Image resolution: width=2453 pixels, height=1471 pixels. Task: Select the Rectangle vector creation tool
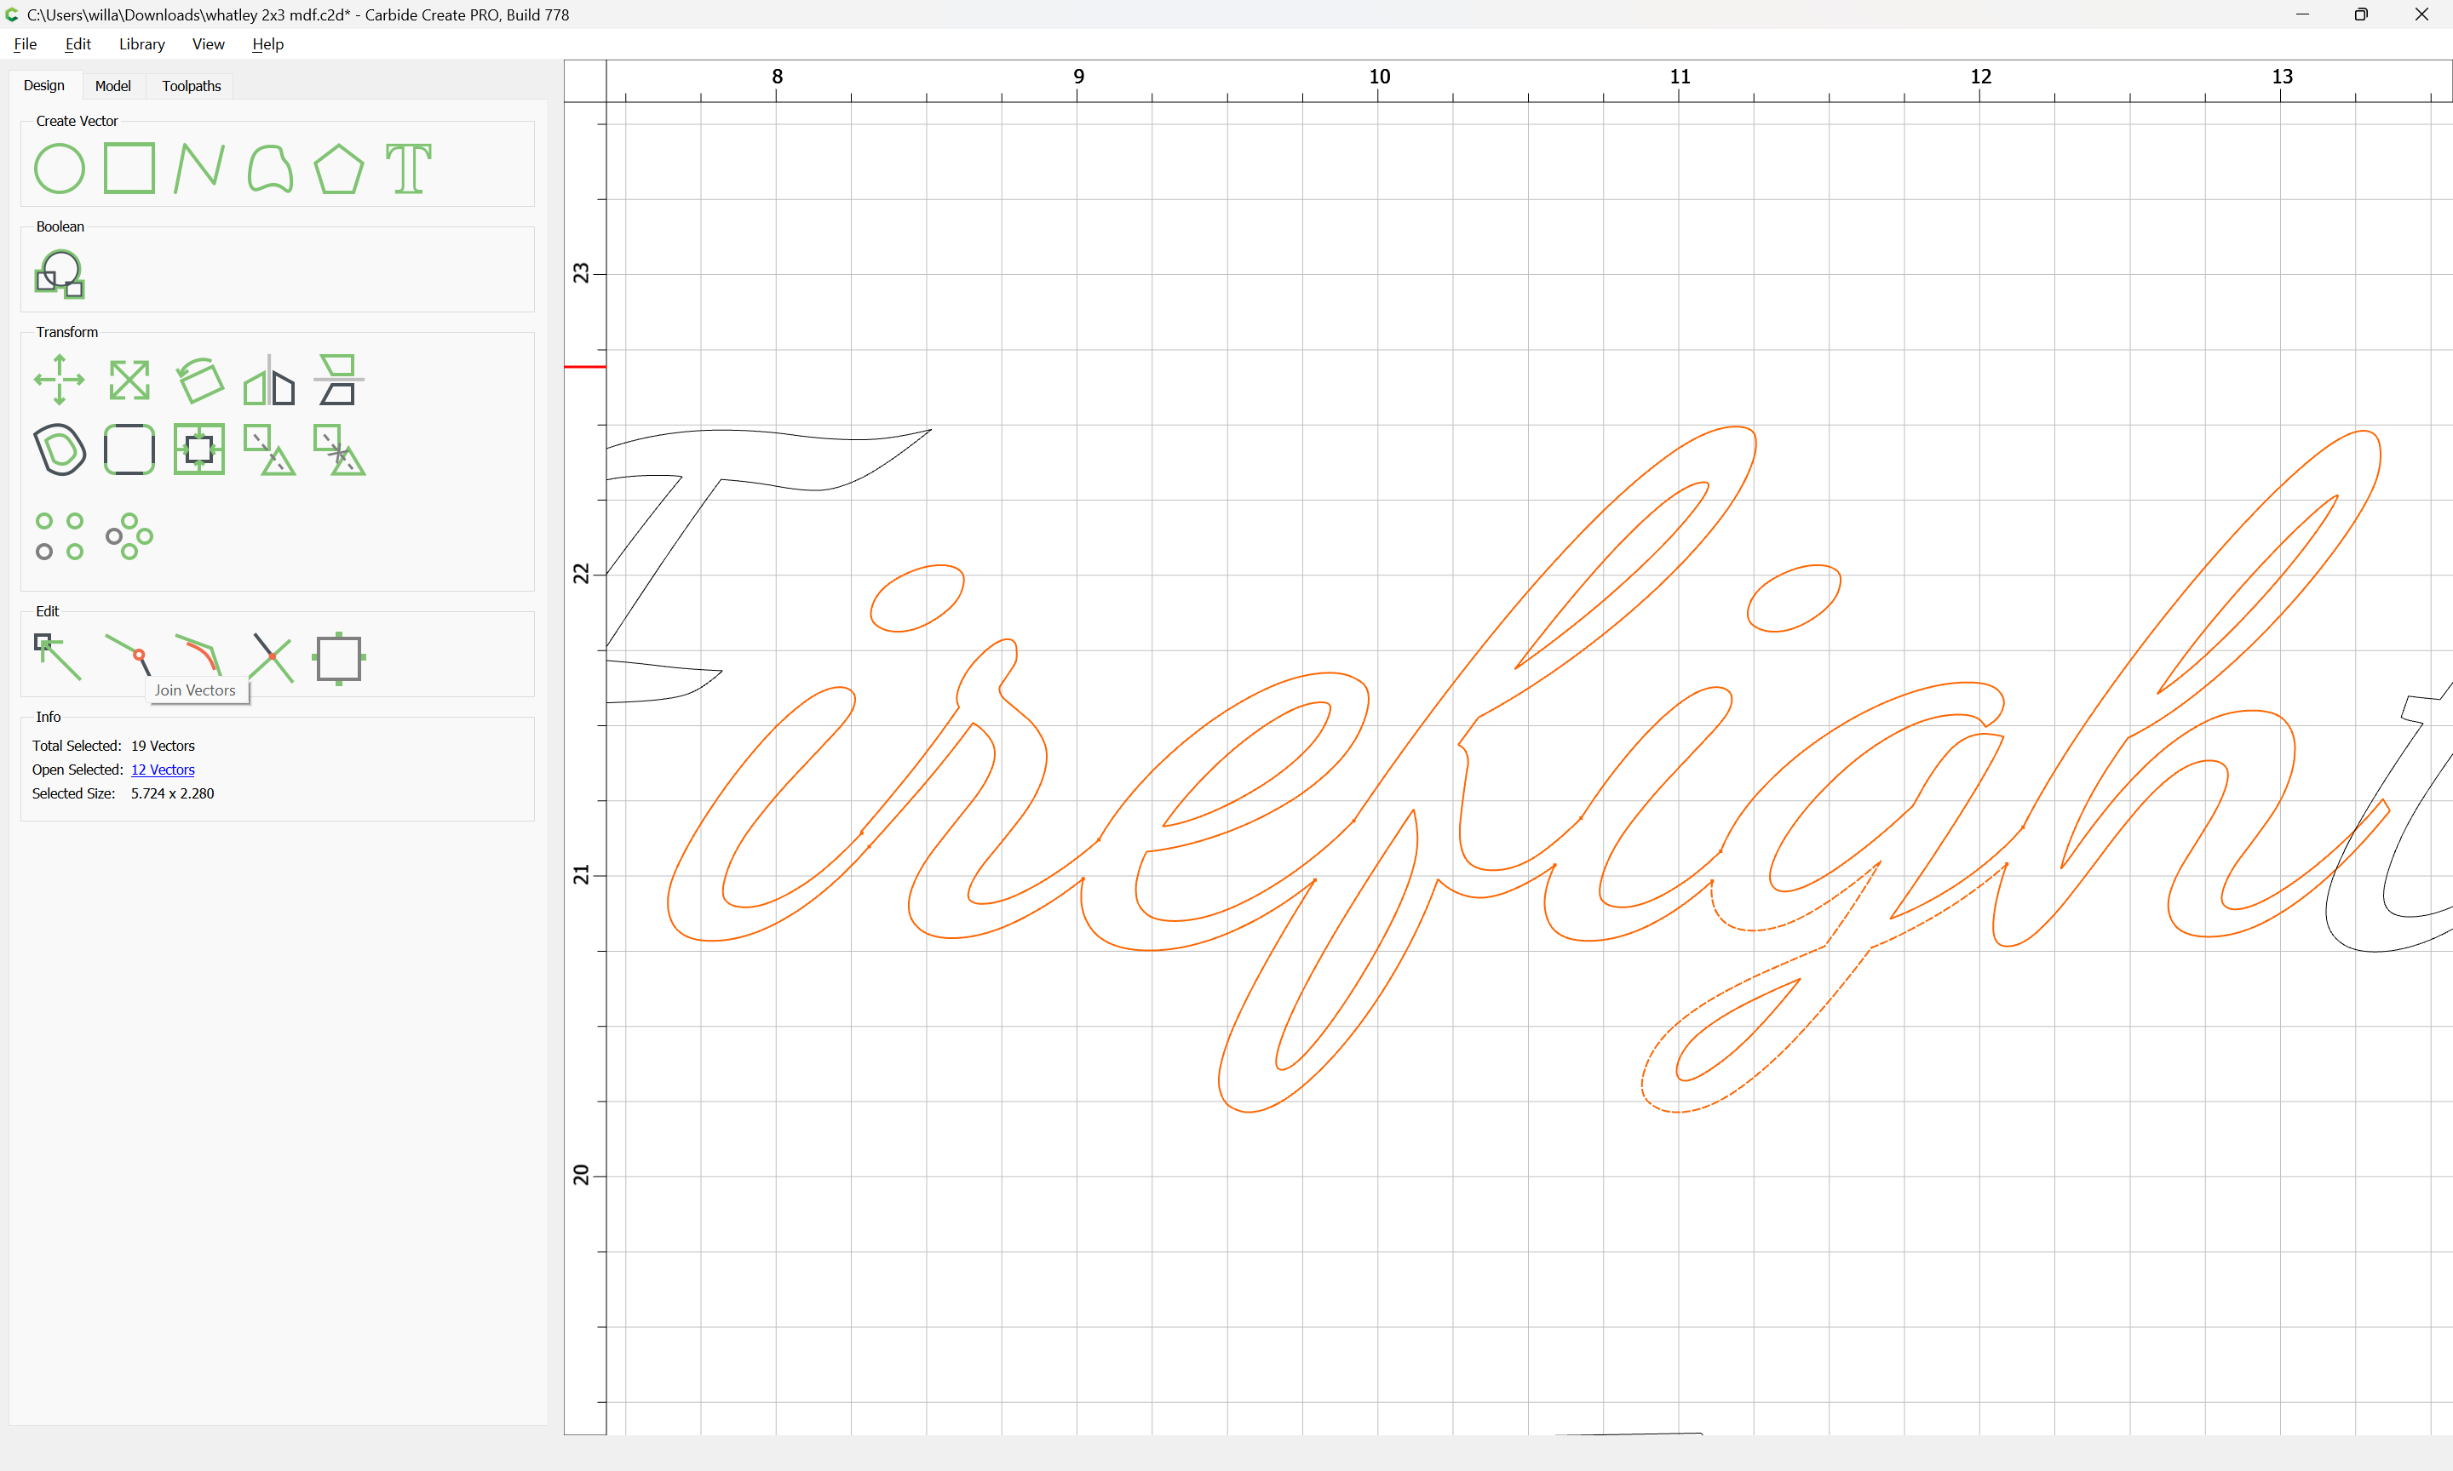pyautogui.click(x=129, y=169)
